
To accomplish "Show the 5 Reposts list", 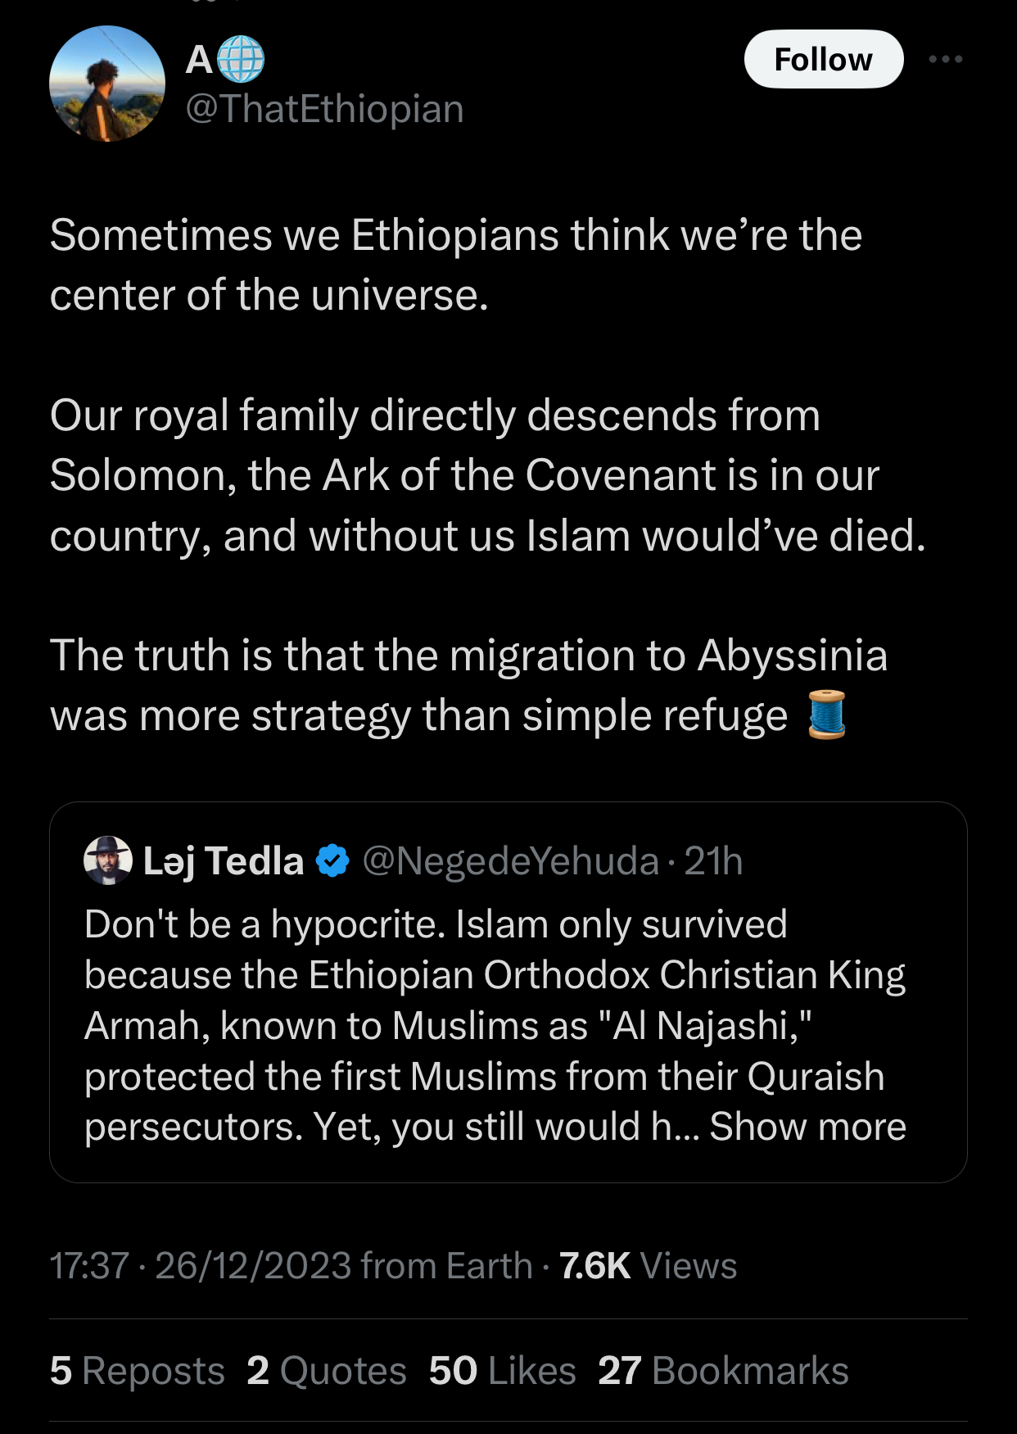I will [x=137, y=1371].
